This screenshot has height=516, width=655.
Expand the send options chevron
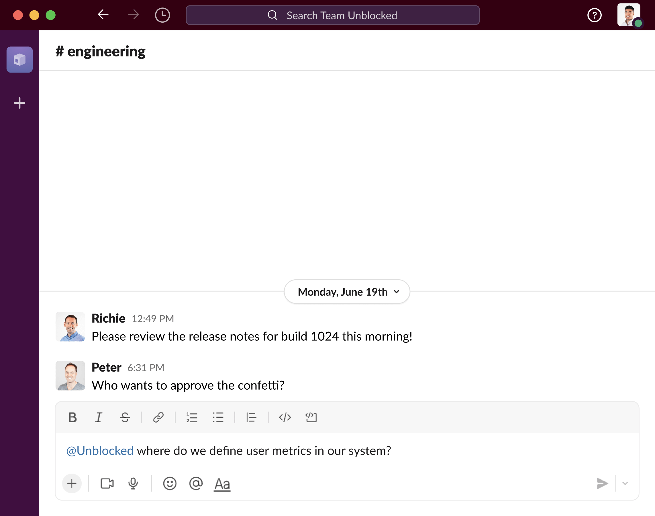(625, 483)
